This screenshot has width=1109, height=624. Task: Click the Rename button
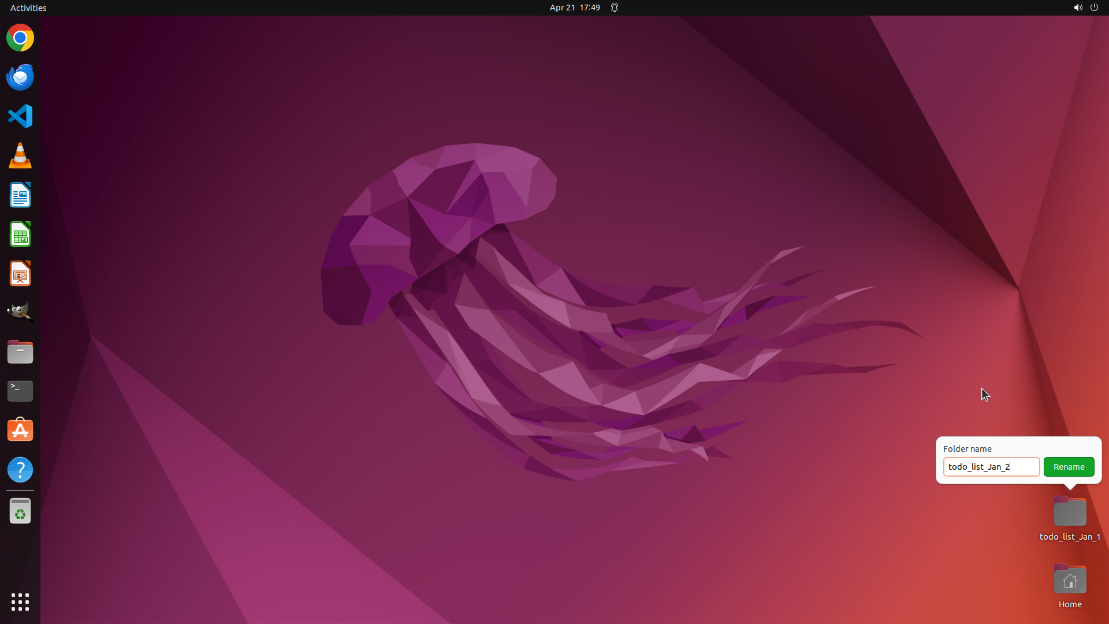(1069, 467)
